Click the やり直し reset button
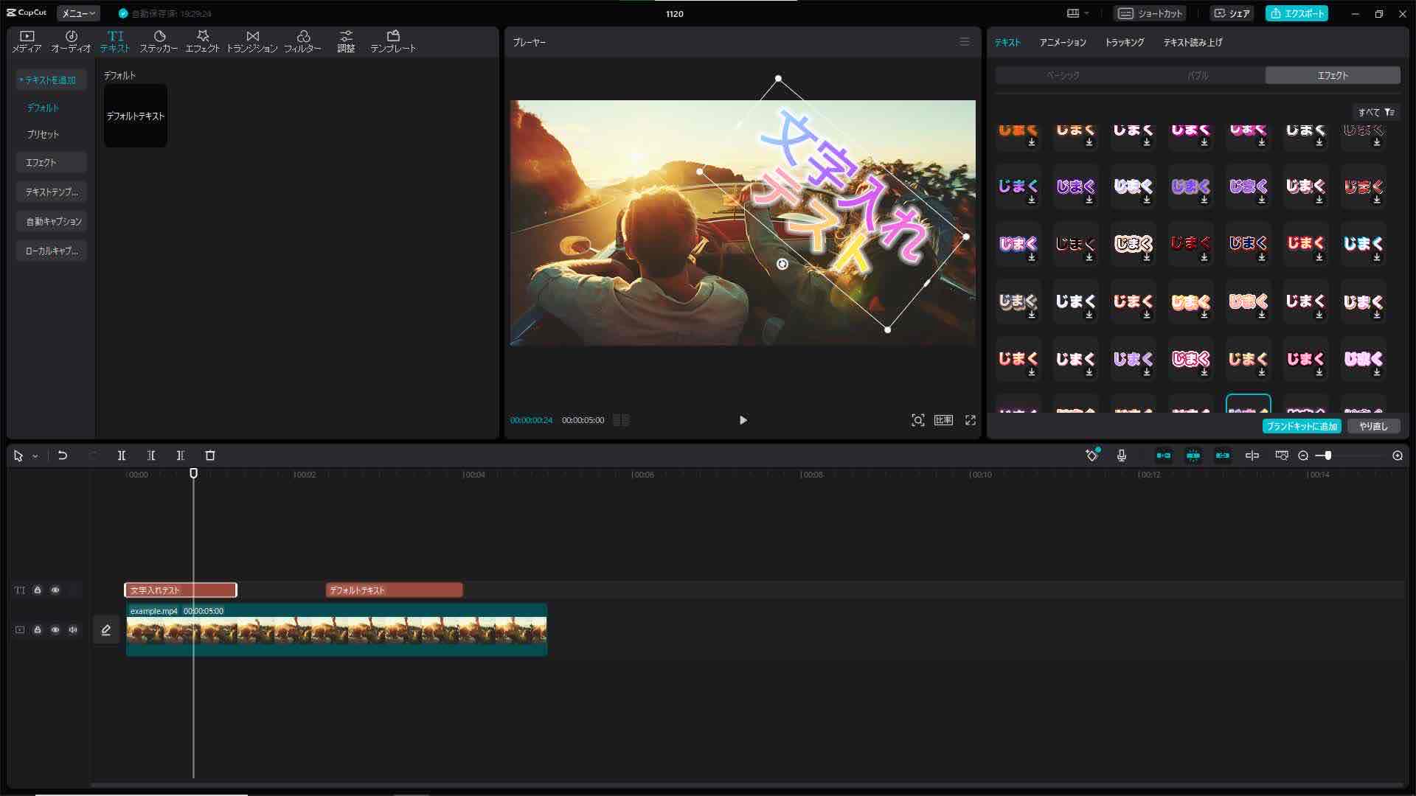This screenshot has width=1416, height=796. pos(1373,427)
